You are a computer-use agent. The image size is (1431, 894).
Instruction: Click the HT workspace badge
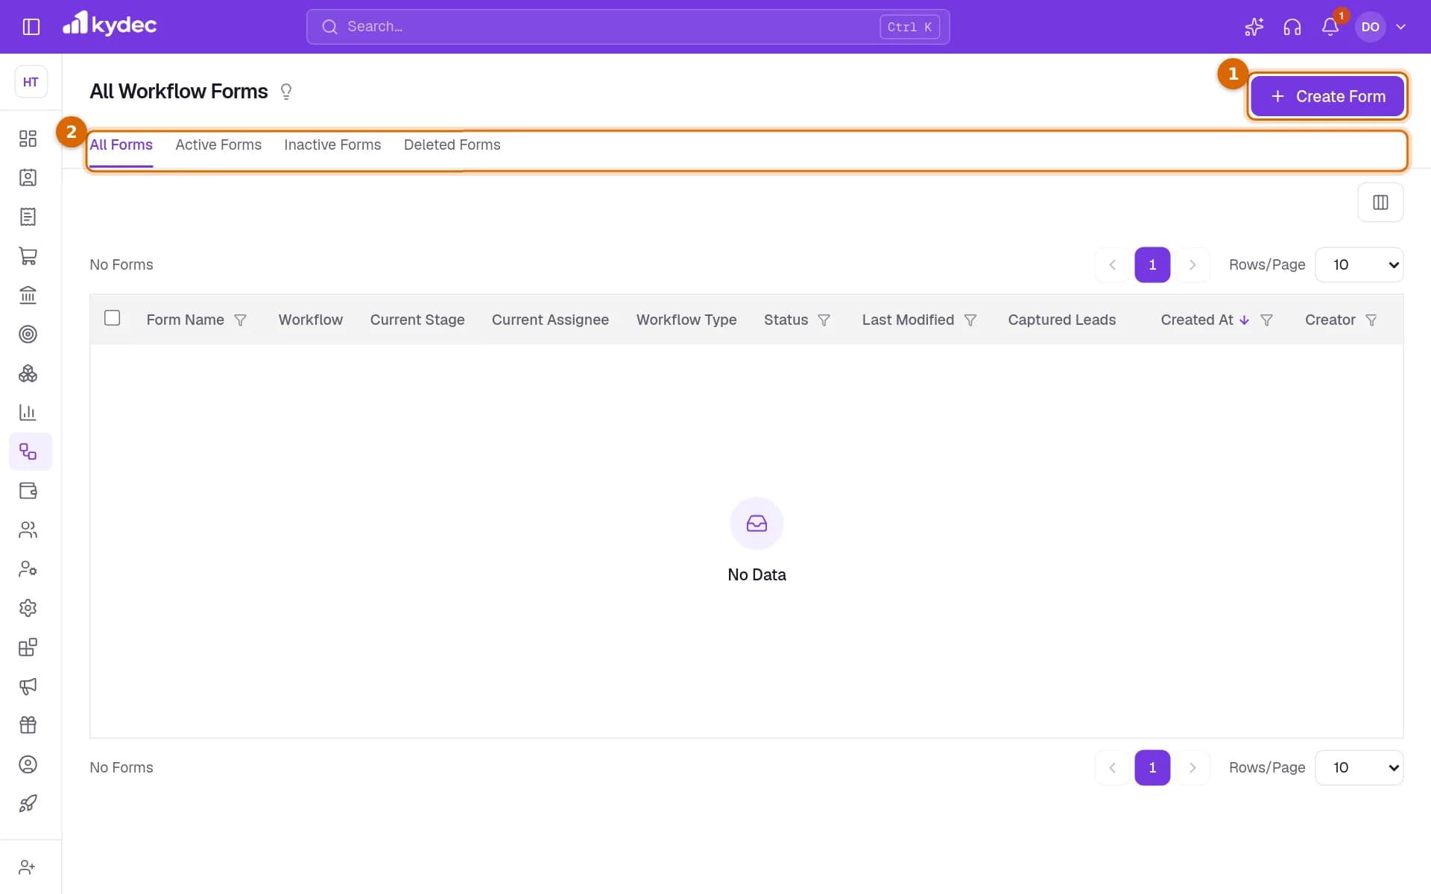point(31,82)
